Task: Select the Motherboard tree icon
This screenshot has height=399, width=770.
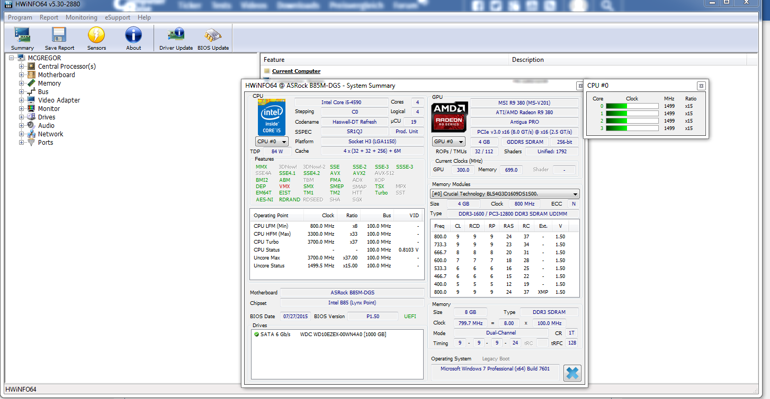Action: pos(31,75)
